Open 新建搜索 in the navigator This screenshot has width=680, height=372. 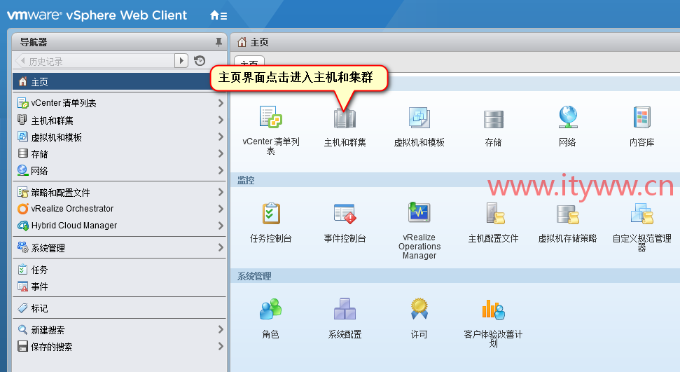[x=120, y=330]
